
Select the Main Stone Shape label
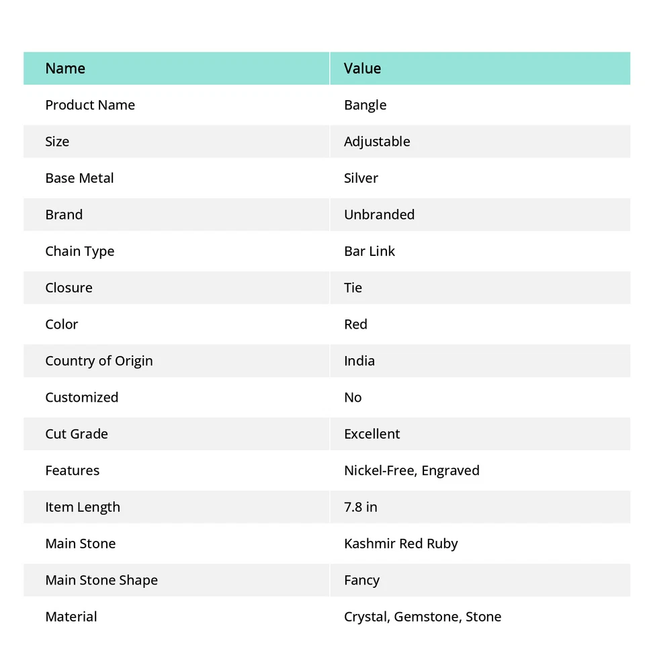pos(101,580)
